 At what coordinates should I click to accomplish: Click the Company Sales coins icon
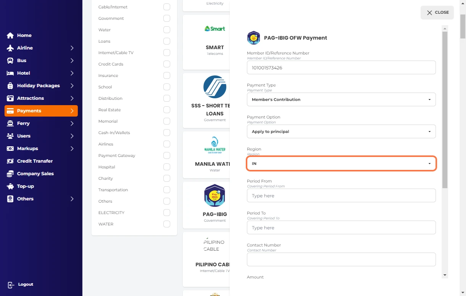(10, 174)
